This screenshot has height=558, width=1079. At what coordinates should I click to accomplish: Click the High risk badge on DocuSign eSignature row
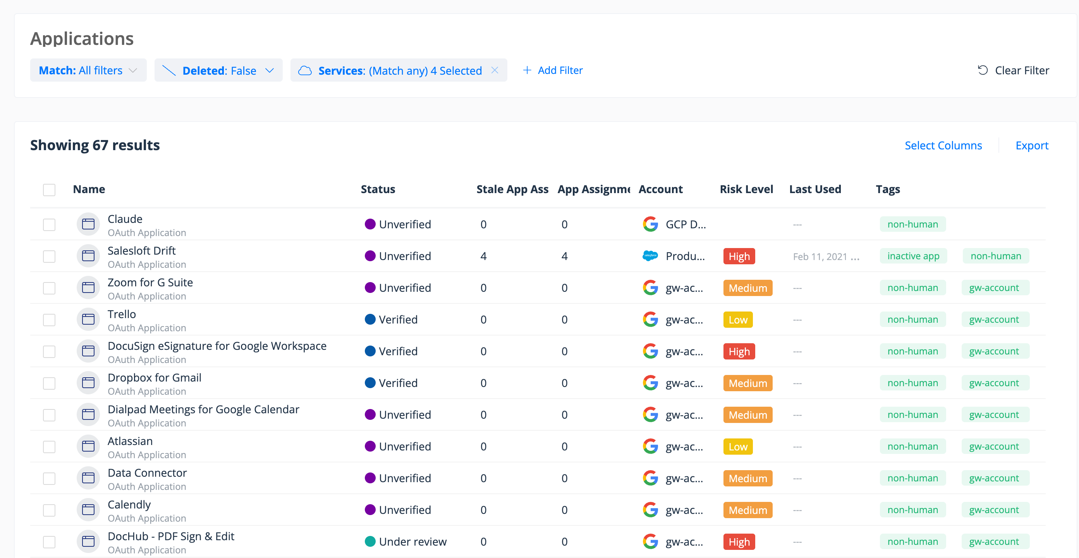[x=739, y=351]
